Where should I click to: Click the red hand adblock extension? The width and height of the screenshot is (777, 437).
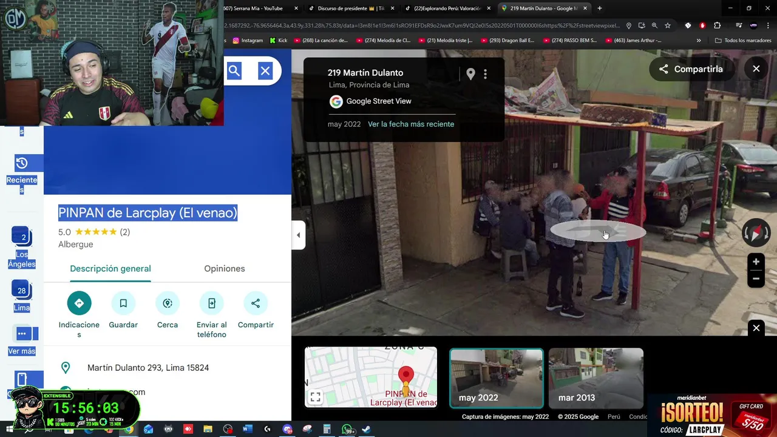click(x=703, y=25)
